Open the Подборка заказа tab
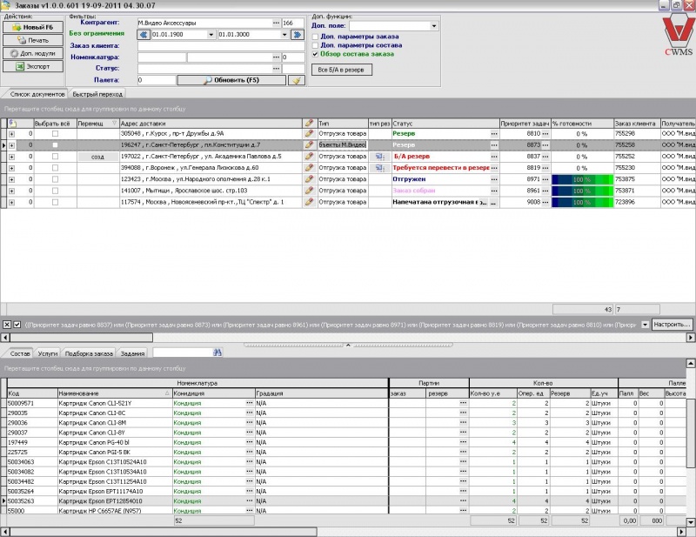Screen dimensions: 696x537 89,353
